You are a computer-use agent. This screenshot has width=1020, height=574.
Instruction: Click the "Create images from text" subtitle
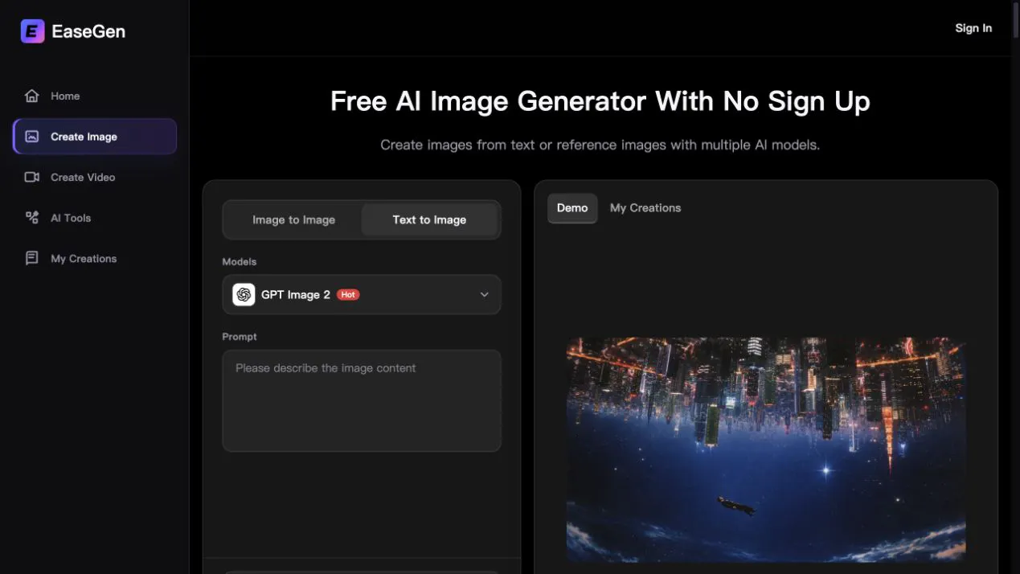coord(600,146)
